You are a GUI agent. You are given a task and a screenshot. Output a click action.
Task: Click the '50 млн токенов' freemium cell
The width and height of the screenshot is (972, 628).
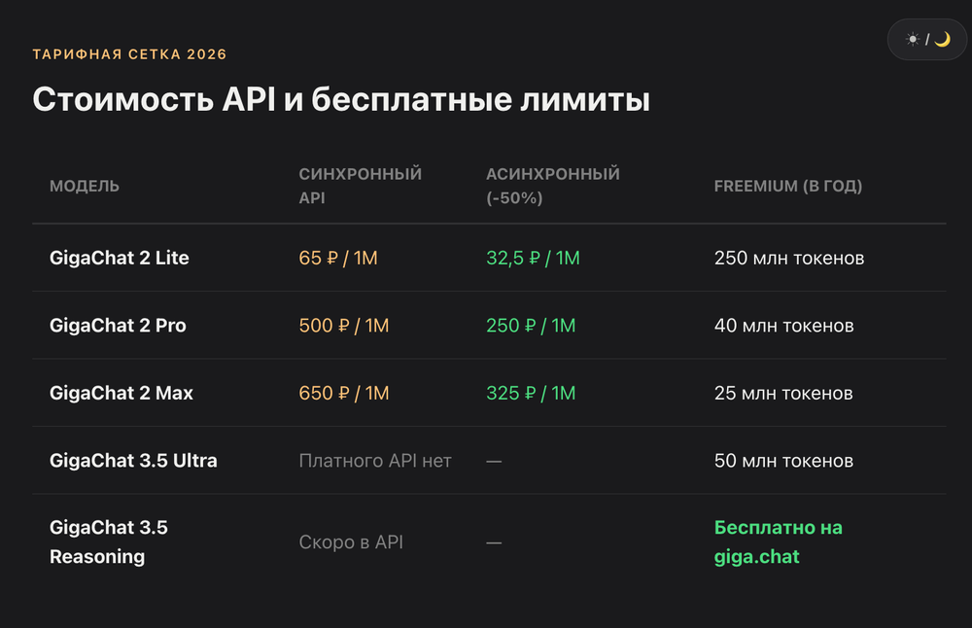pyautogui.click(x=783, y=461)
